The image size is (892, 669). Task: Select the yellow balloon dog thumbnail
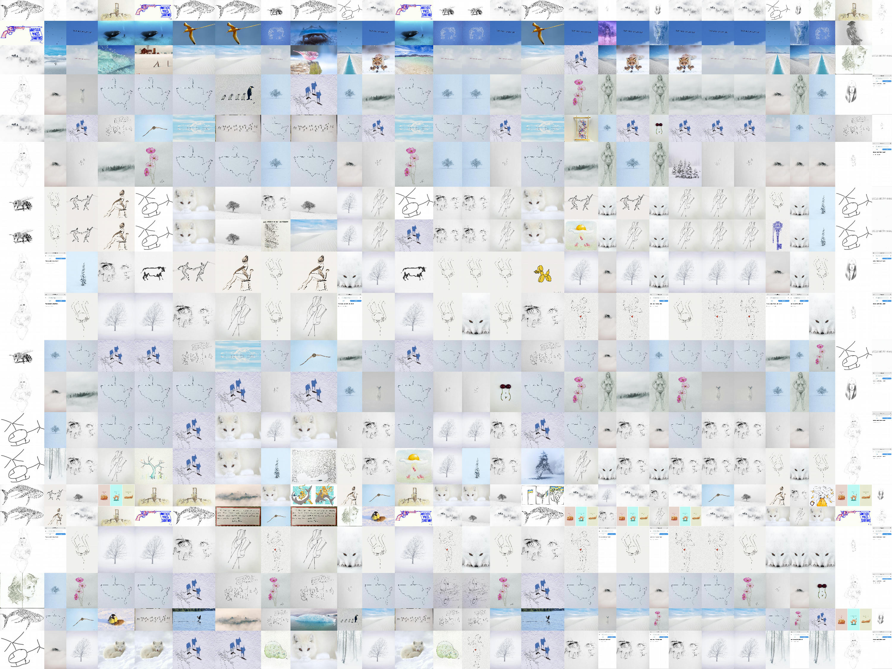click(x=543, y=273)
